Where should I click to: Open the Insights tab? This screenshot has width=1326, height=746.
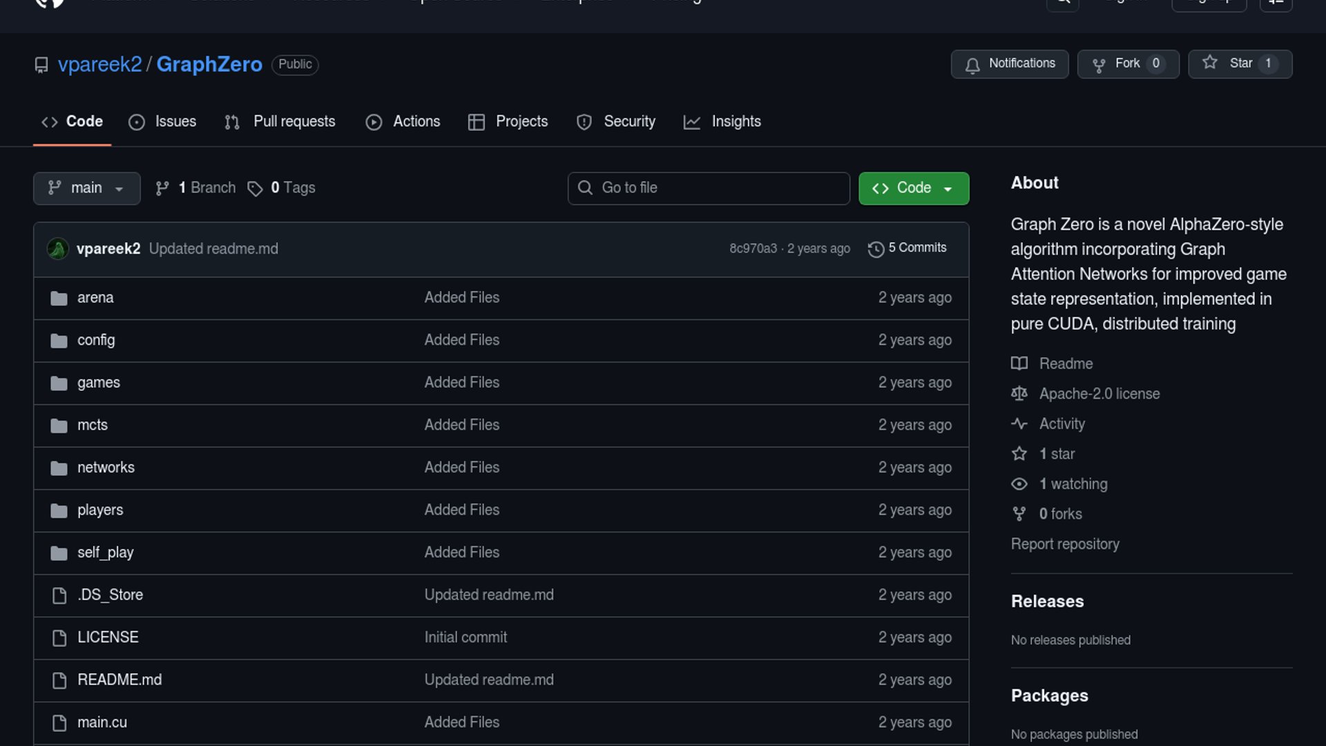722,122
